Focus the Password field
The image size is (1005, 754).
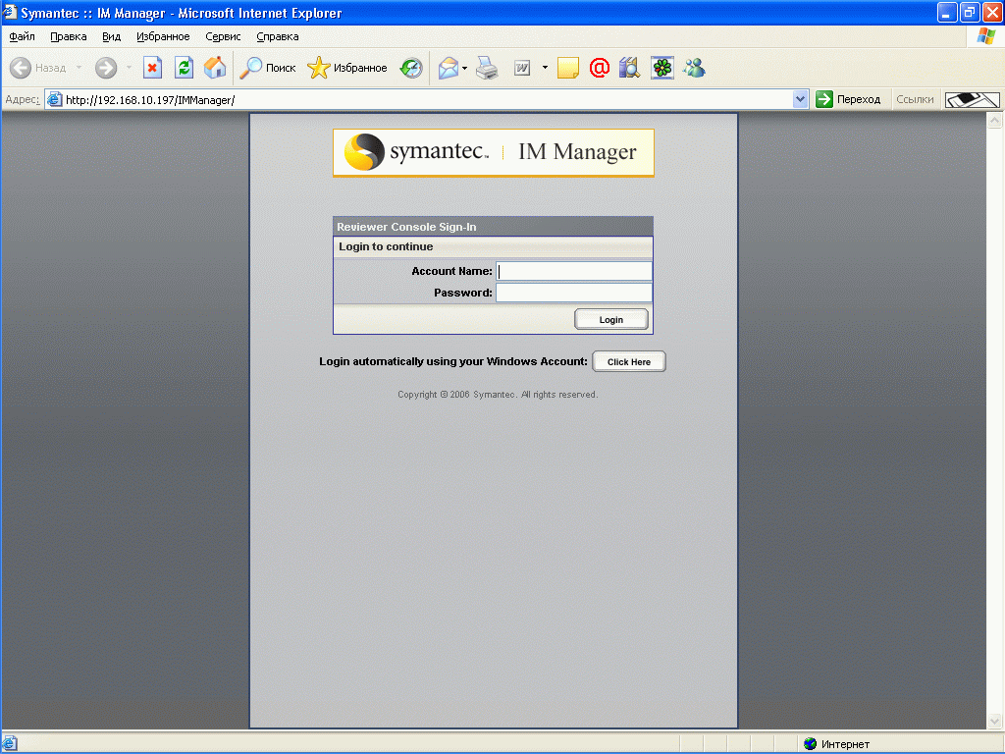point(573,293)
